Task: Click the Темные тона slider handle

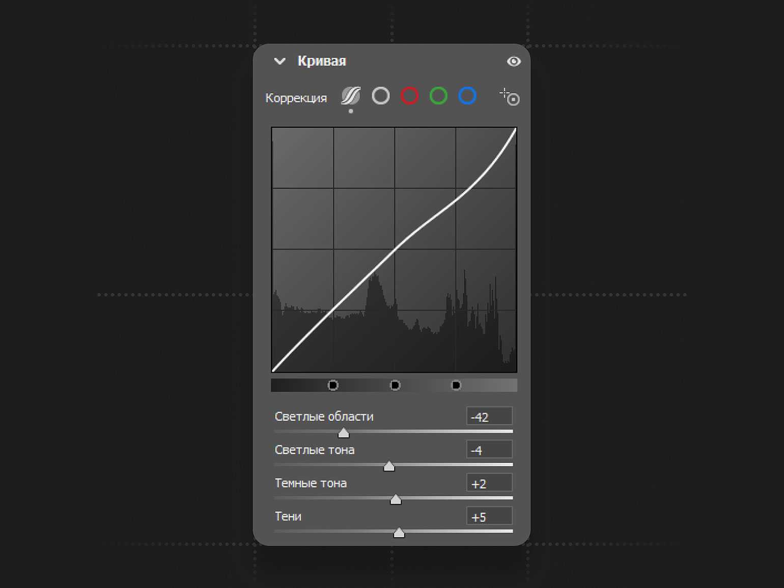Action: coord(396,500)
